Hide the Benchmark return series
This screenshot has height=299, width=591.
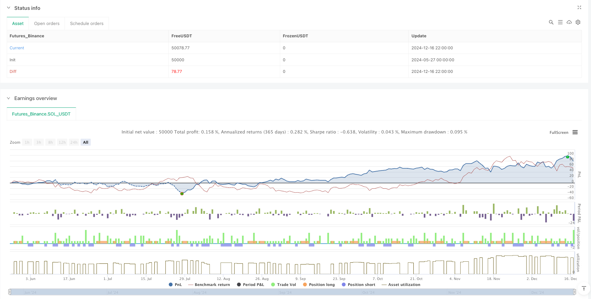209,285
